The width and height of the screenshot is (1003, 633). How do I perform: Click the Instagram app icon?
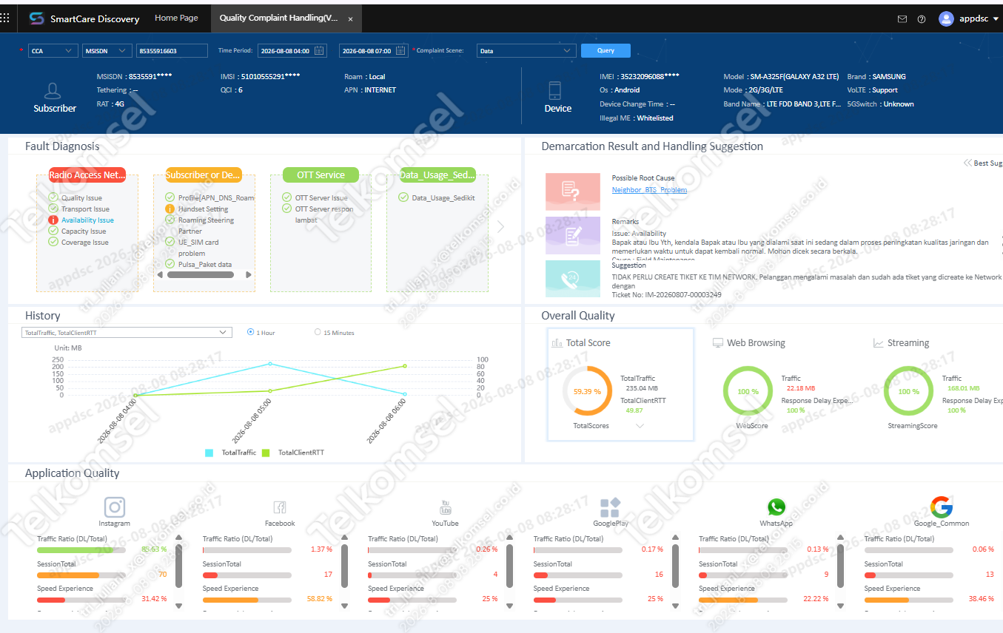pos(114,507)
